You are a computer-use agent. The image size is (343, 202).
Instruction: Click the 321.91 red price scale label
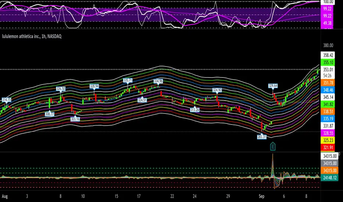(x=328, y=148)
